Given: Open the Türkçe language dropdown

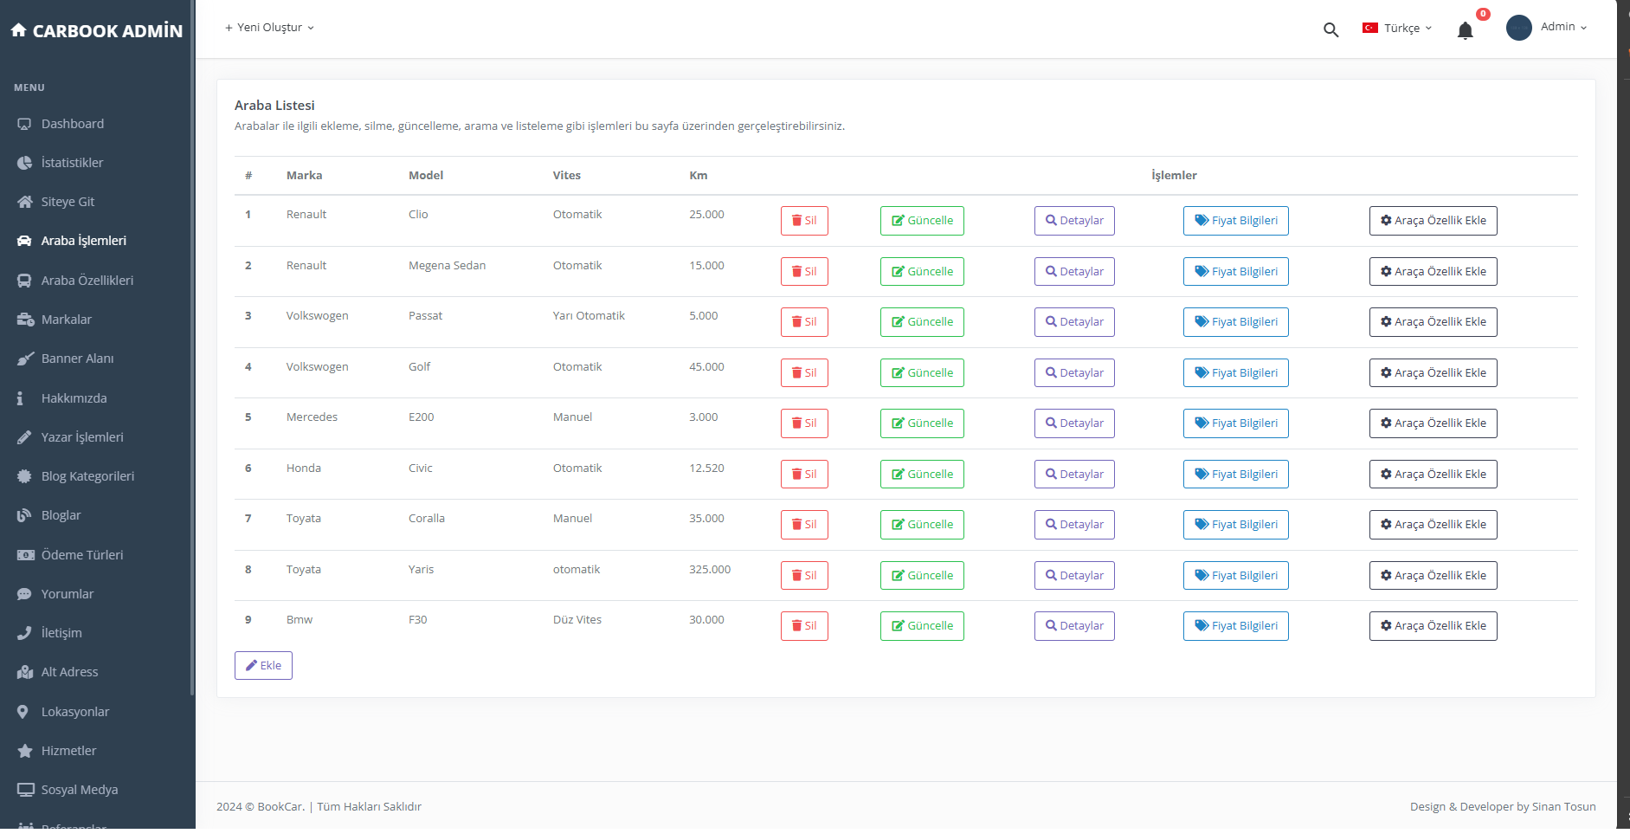Looking at the screenshot, I should (x=1397, y=28).
